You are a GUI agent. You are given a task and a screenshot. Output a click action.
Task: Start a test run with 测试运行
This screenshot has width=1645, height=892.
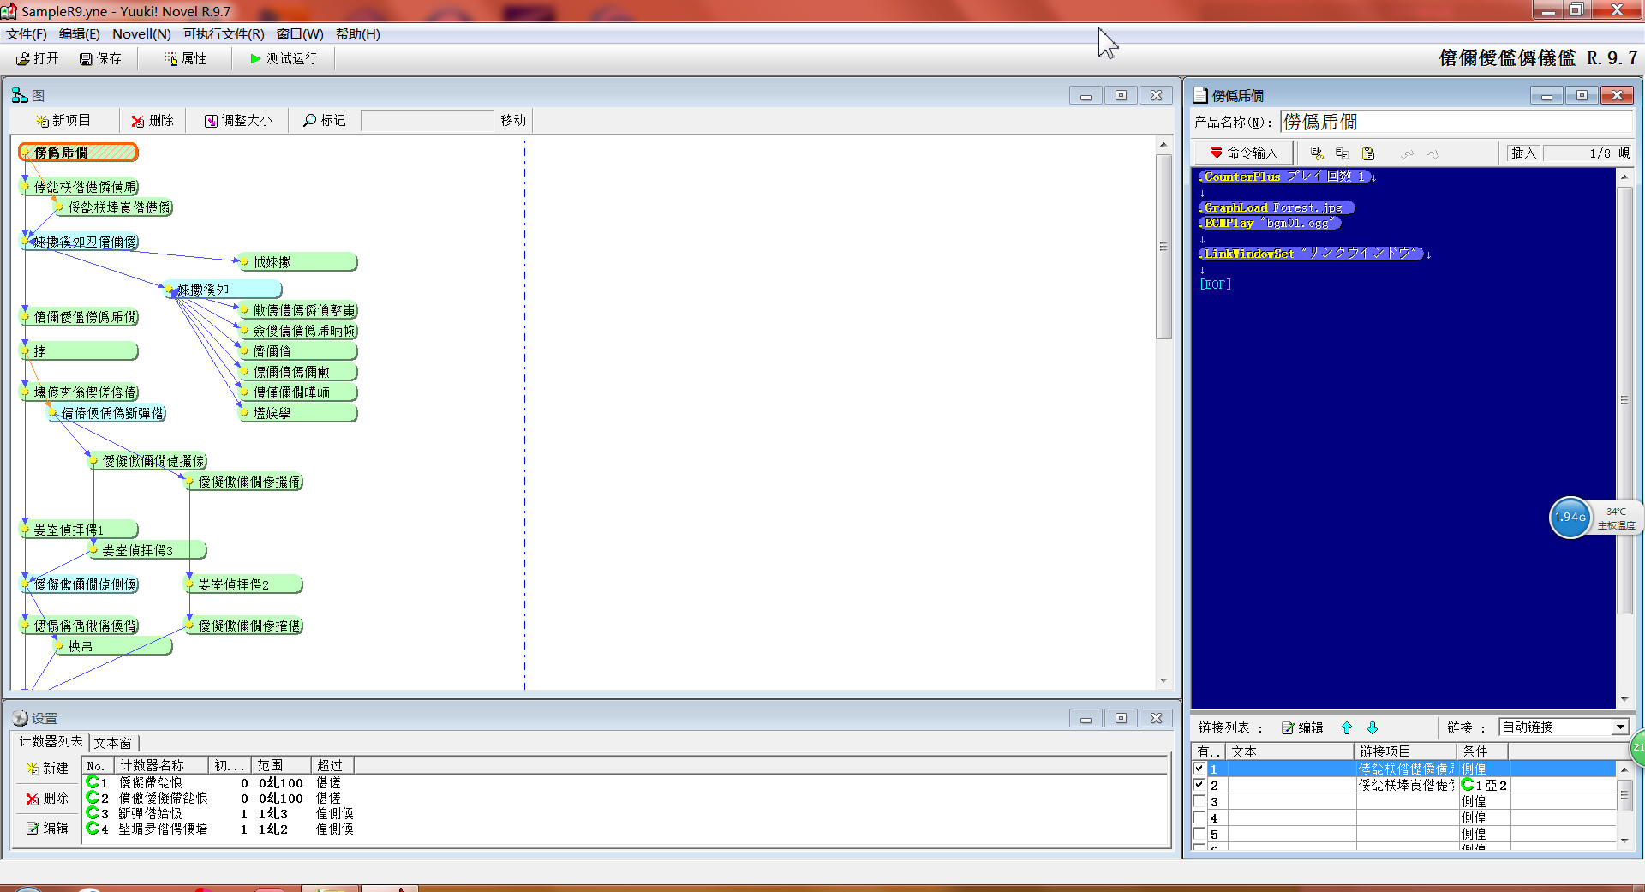click(284, 58)
